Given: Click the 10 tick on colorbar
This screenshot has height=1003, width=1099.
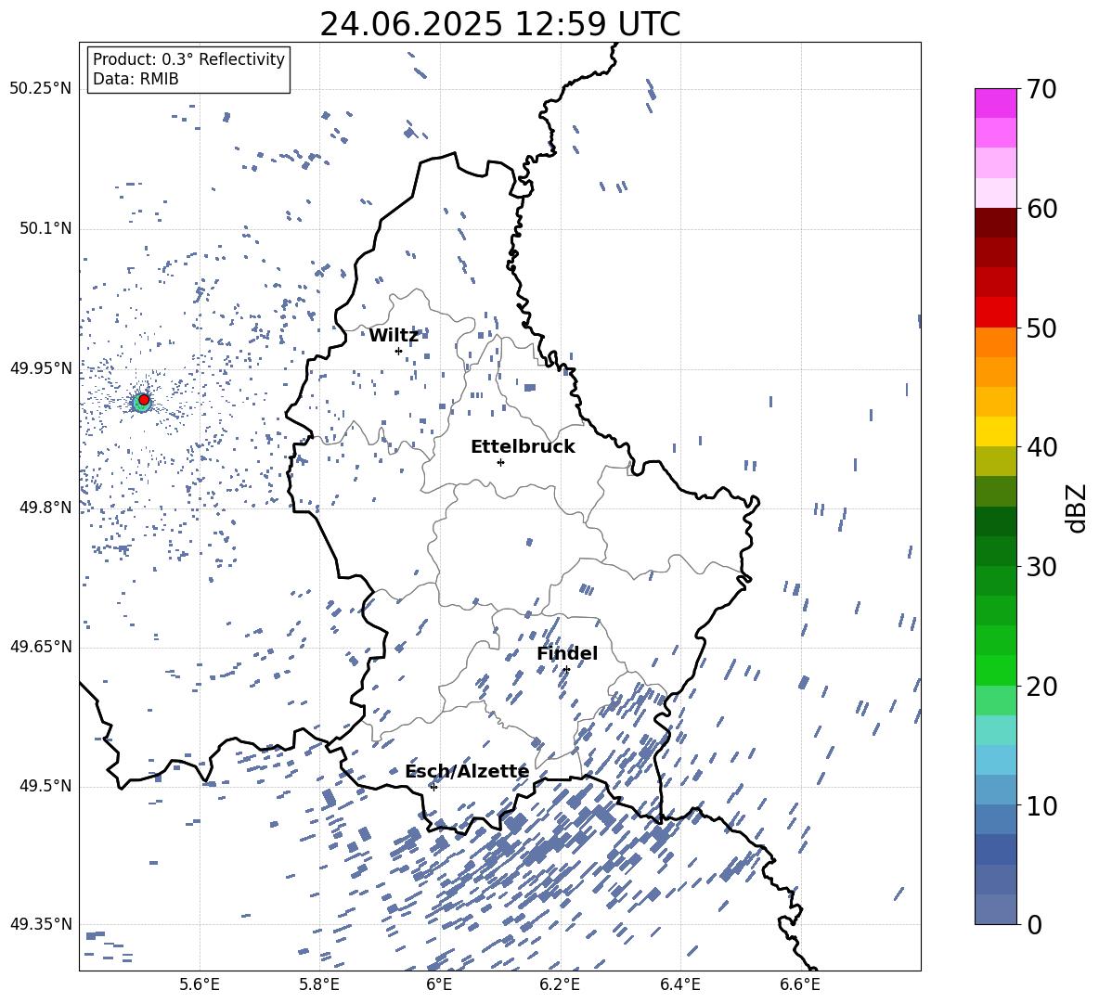Looking at the screenshot, I should [x=1041, y=805].
